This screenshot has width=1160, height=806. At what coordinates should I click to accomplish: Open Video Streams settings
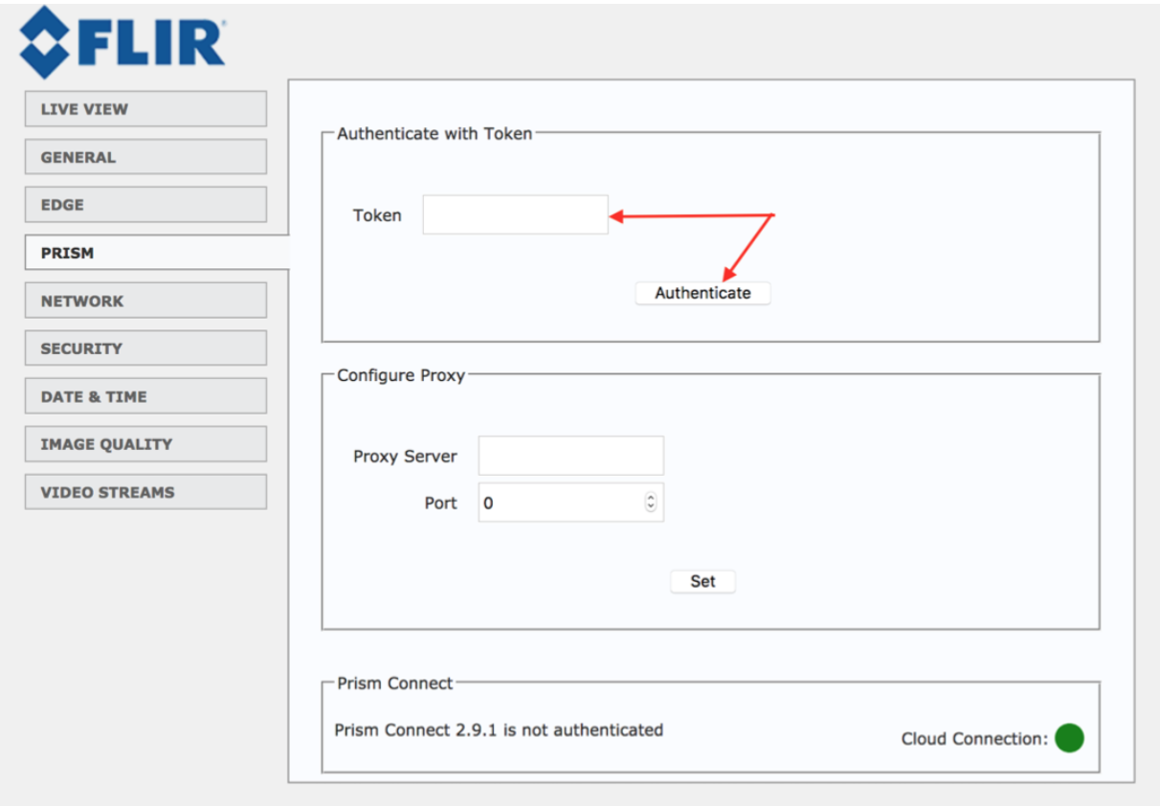[145, 492]
